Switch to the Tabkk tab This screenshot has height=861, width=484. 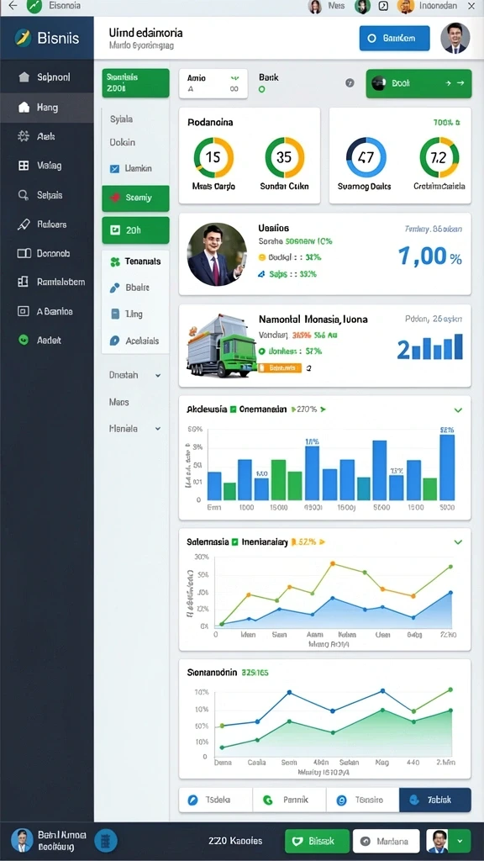(434, 800)
